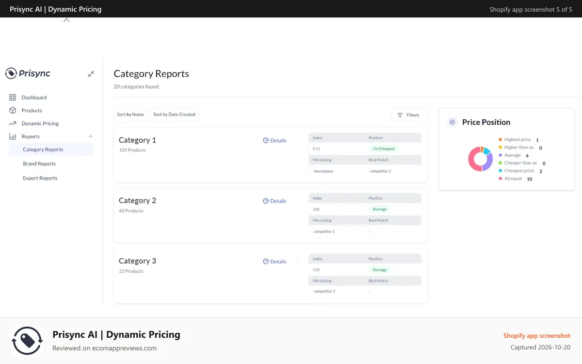Click the '105 Products' text
The width and height of the screenshot is (582, 364).
tap(132, 150)
